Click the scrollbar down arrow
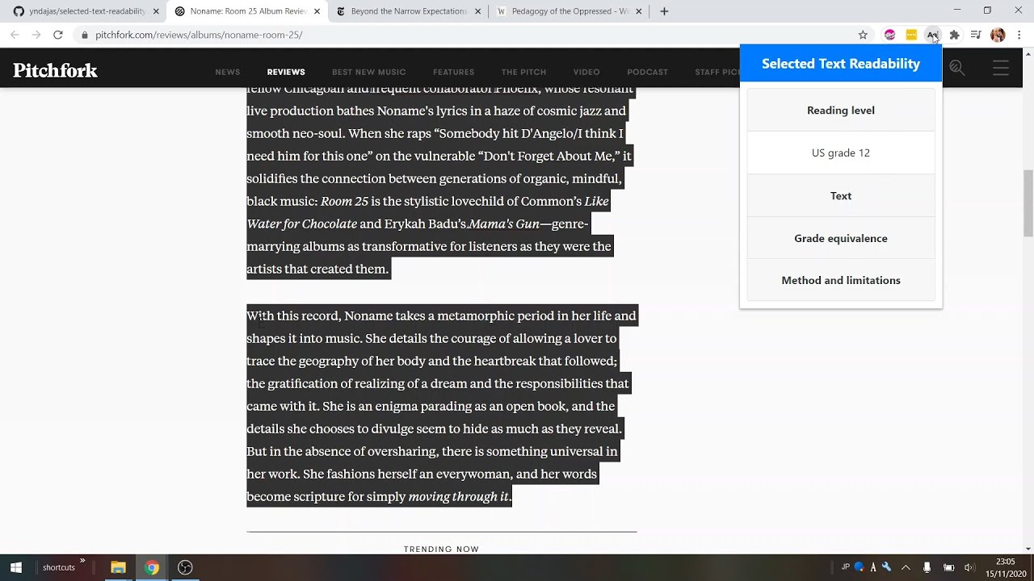1034x581 pixels. 1028,549
